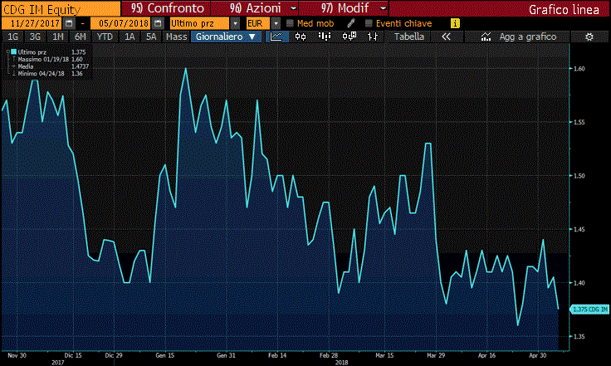This screenshot has width=611, height=366.
Task: Open the end date calendar icon
Action: [x=151, y=23]
